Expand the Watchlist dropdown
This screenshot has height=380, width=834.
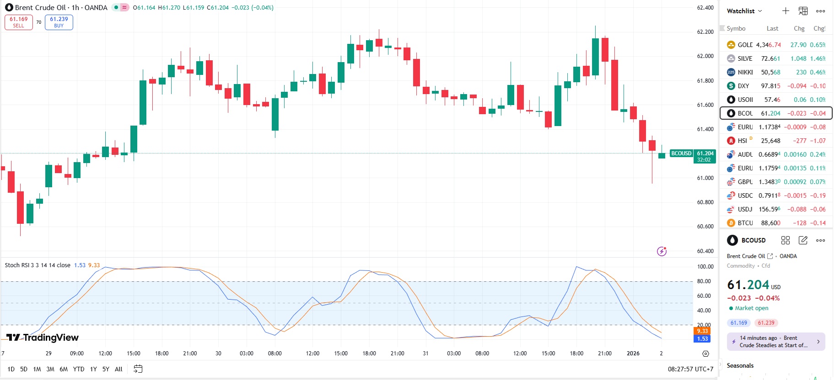pos(744,11)
